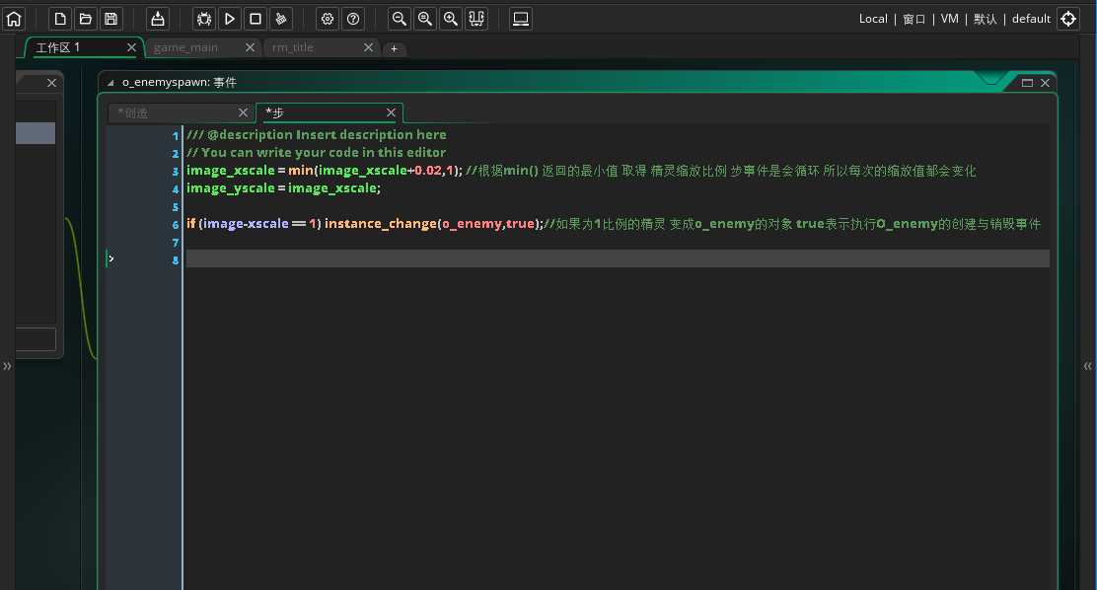Open the help question-mark icon
Image resolution: width=1097 pixels, height=590 pixels.
pyautogui.click(x=353, y=19)
